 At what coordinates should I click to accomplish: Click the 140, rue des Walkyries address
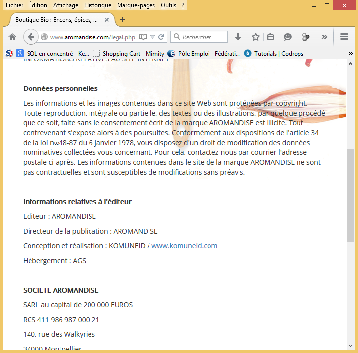(59, 334)
